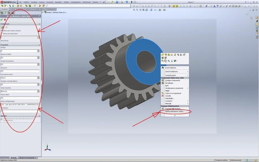The width and height of the screenshot is (259, 162).
Task: Click the Open document icon
Action: pyautogui.click(x=112, y=2)
